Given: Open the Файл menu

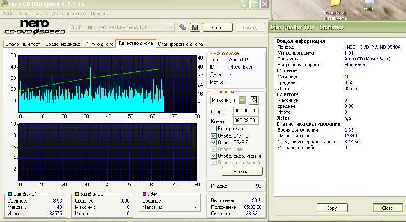Looking at the screenshot, I should click(8, 14).
